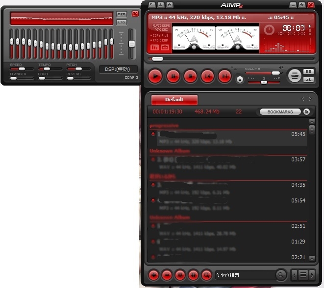The width and height of the screenshot is (324, 288).
Task: Click the right tab scroll arrow
Action: point(310,99)
